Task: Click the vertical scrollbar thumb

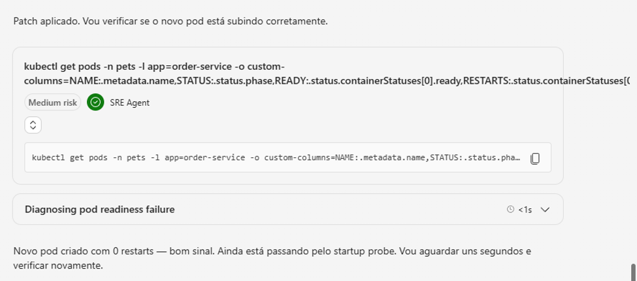Action: point(633,272)
